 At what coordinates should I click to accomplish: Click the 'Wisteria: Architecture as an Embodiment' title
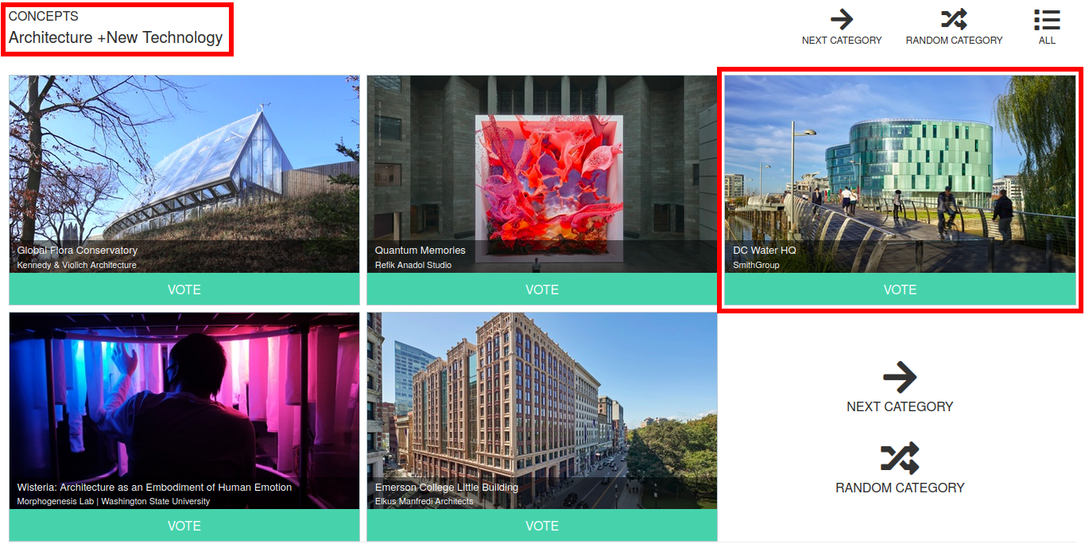(154, 487)
